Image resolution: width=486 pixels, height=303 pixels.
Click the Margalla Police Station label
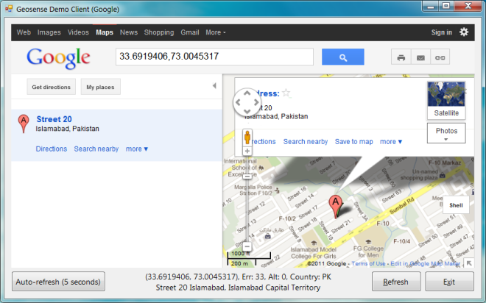[253, 190]
